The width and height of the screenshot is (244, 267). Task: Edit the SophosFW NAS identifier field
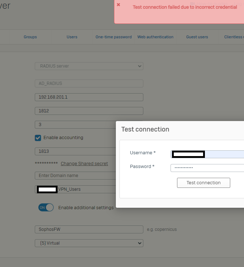click(89, 229)
